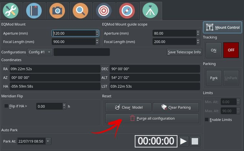Image resolution: width=244 pixels, height=151 pixels.
Task: Click the UnPark button
Action: tap(231, 78)
